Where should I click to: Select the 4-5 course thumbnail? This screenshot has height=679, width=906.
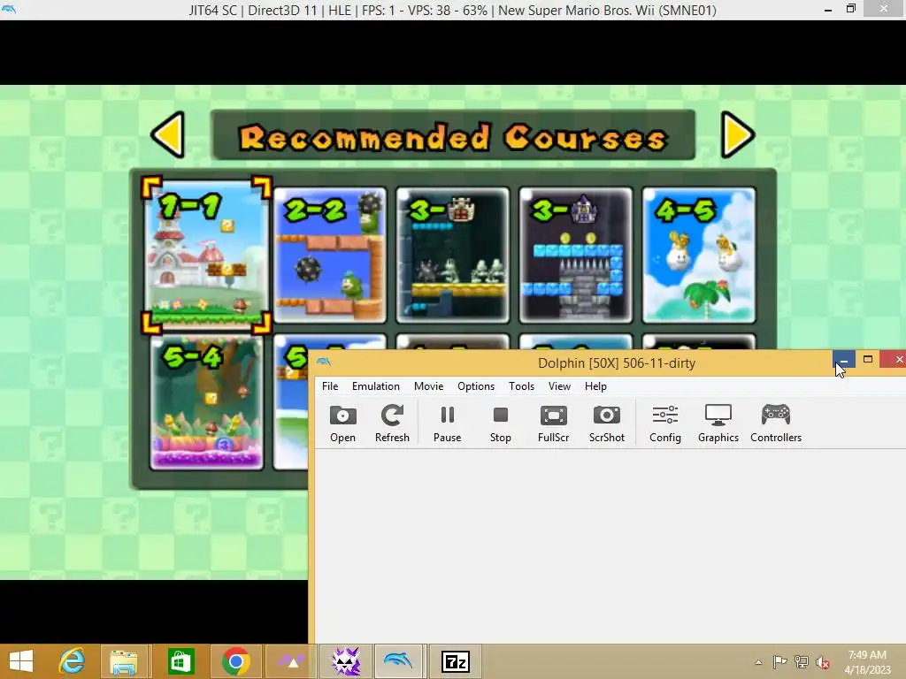coord(699,255)
